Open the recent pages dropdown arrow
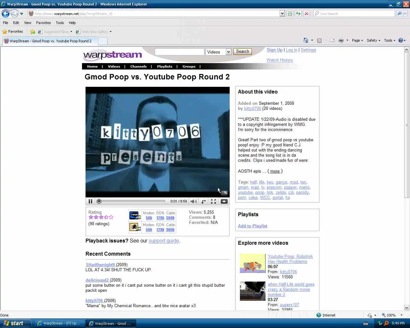This screenshot has height=328, width=410. pos(21,14)
